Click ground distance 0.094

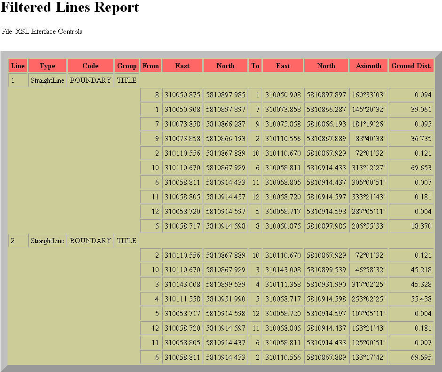pyautogui.click(x=411, y=95)
